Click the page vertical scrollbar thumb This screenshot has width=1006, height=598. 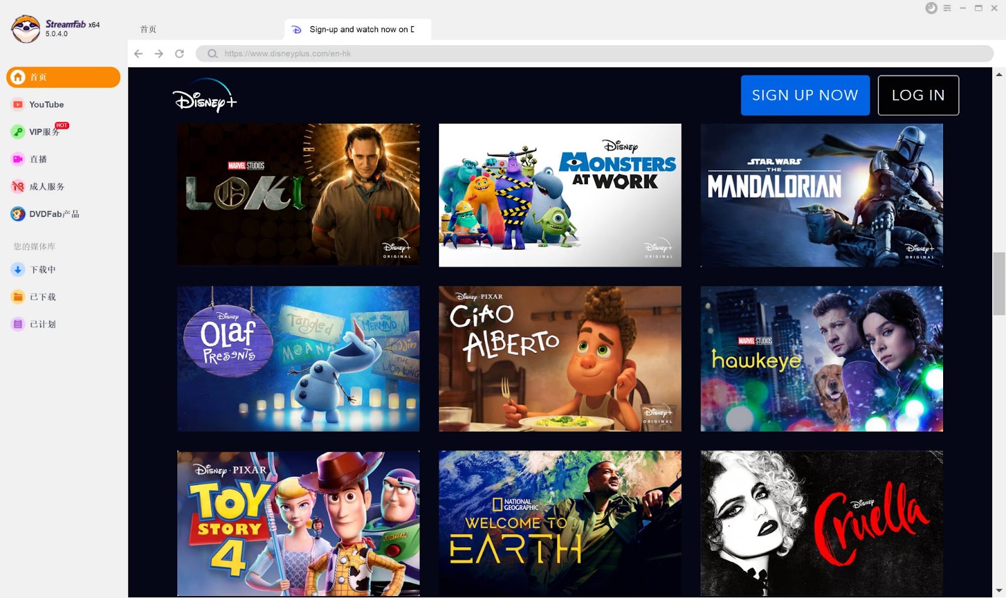tap(999, 284)
